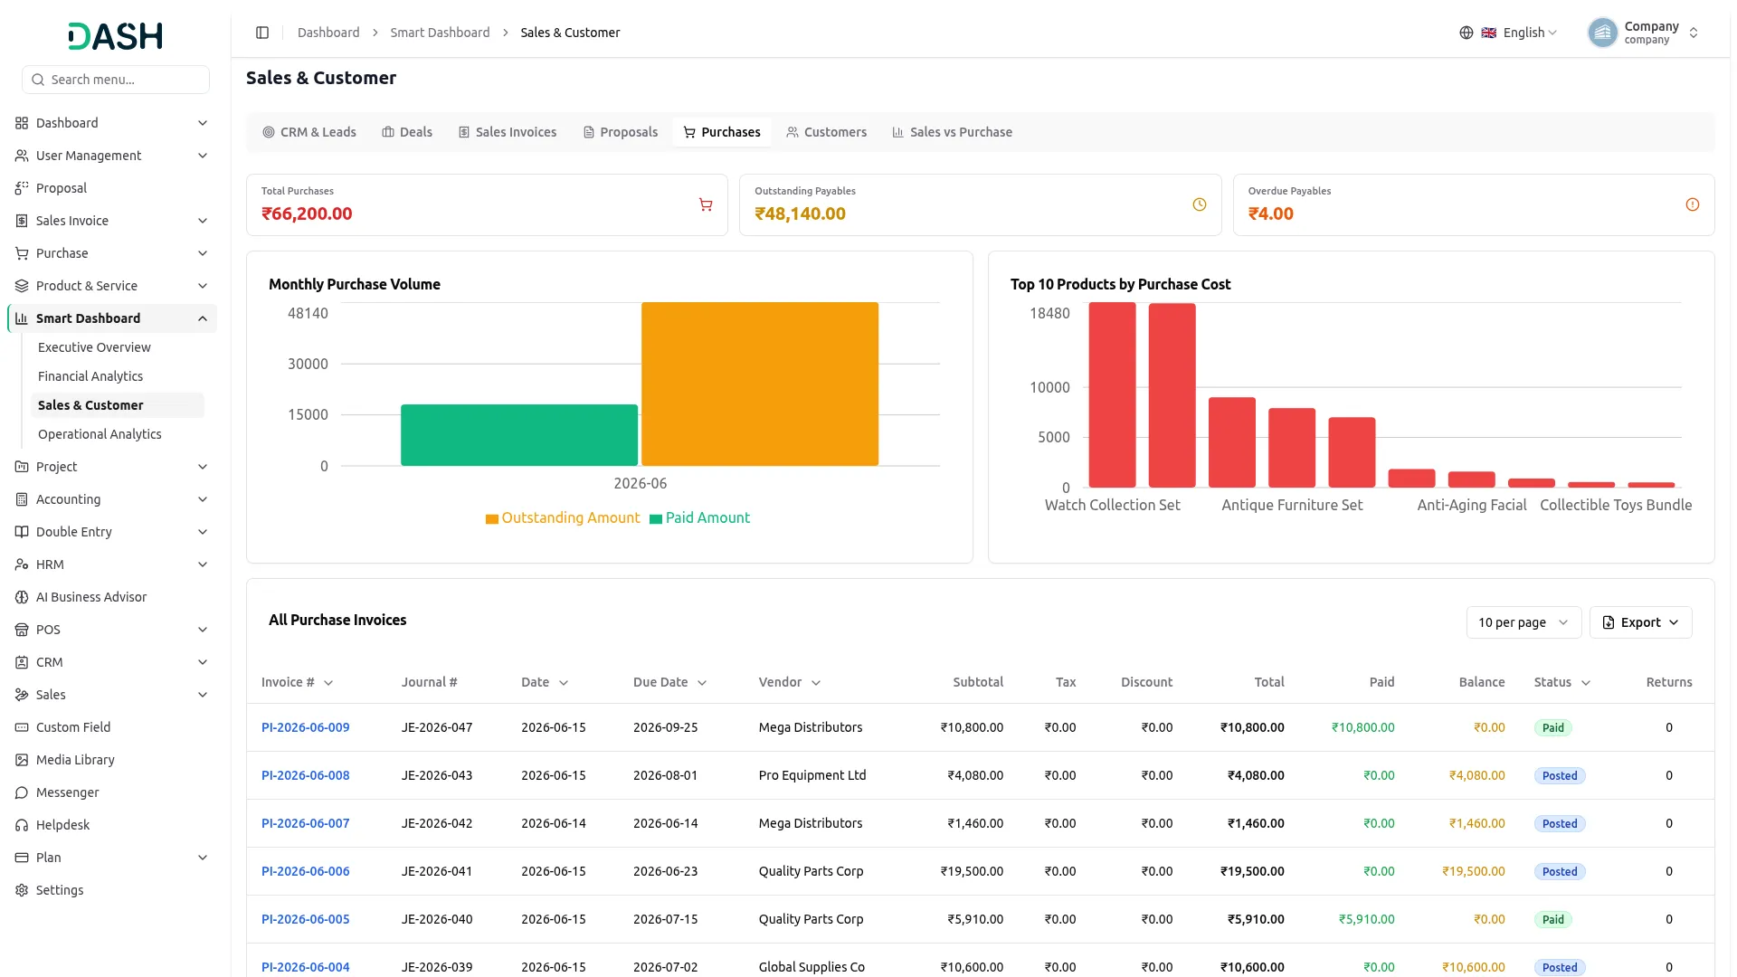
Task: Click the Search menu input field
Action: pos(116,80)
